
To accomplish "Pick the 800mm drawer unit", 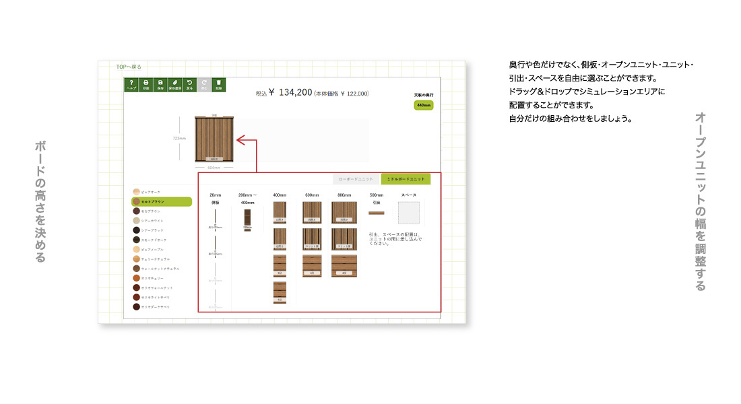I will (344, 265).
